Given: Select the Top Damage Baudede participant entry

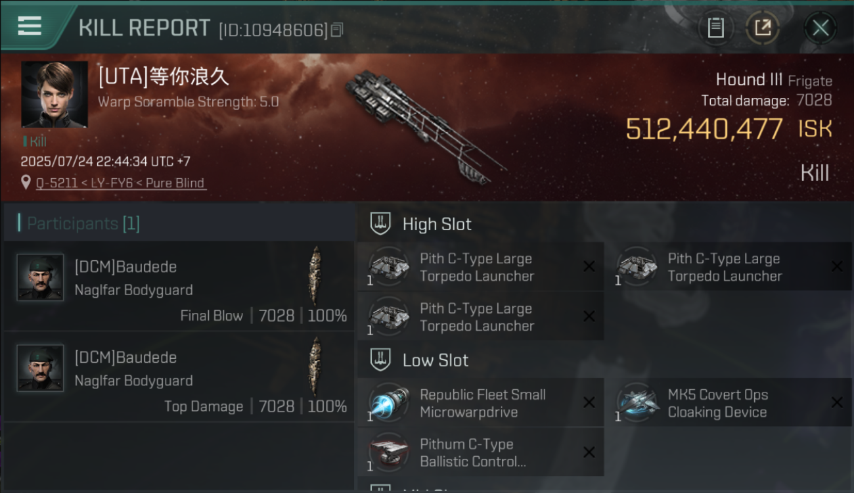Looking at the screenshot, I should pos(179,377).
